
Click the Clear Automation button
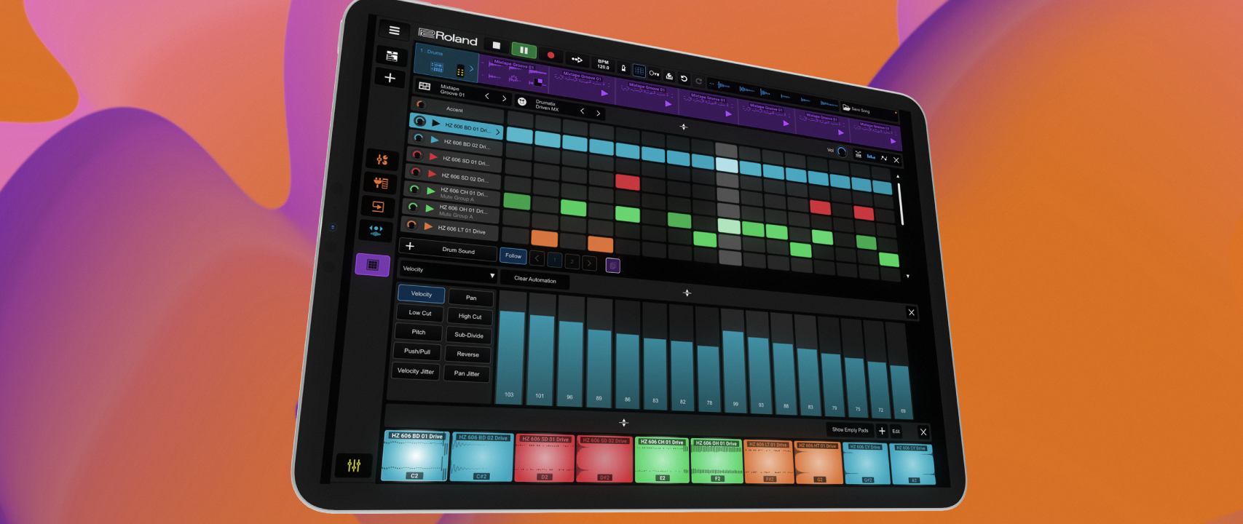pos(535,279)
